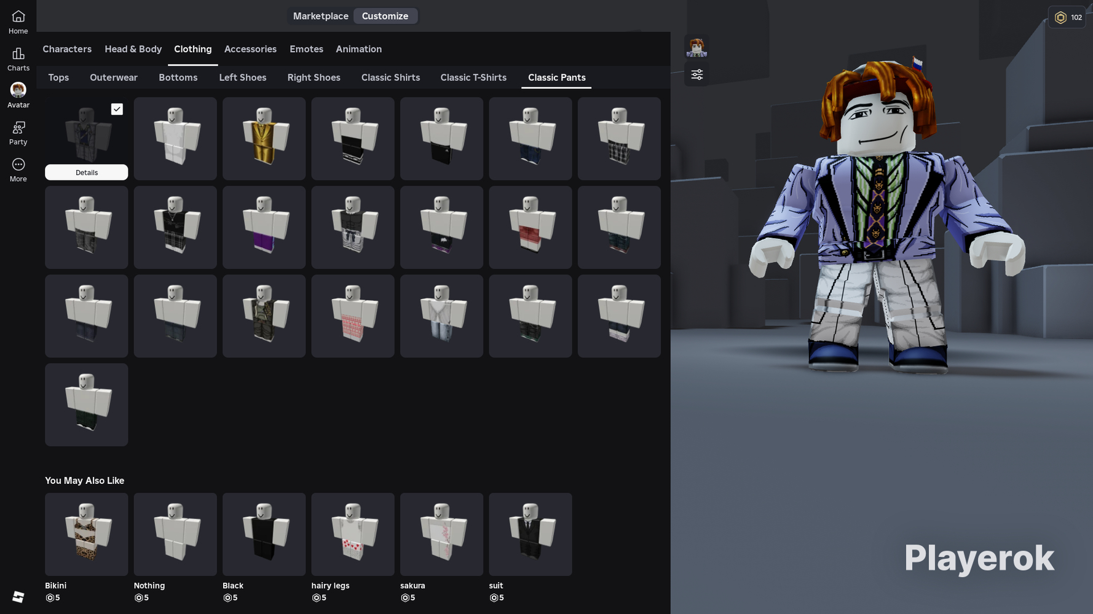The width and height of the screenshot is (1093, 614).
Task: Open the Avatar sidebar icon
Action: pyautogui.click(x=18, y=96)
